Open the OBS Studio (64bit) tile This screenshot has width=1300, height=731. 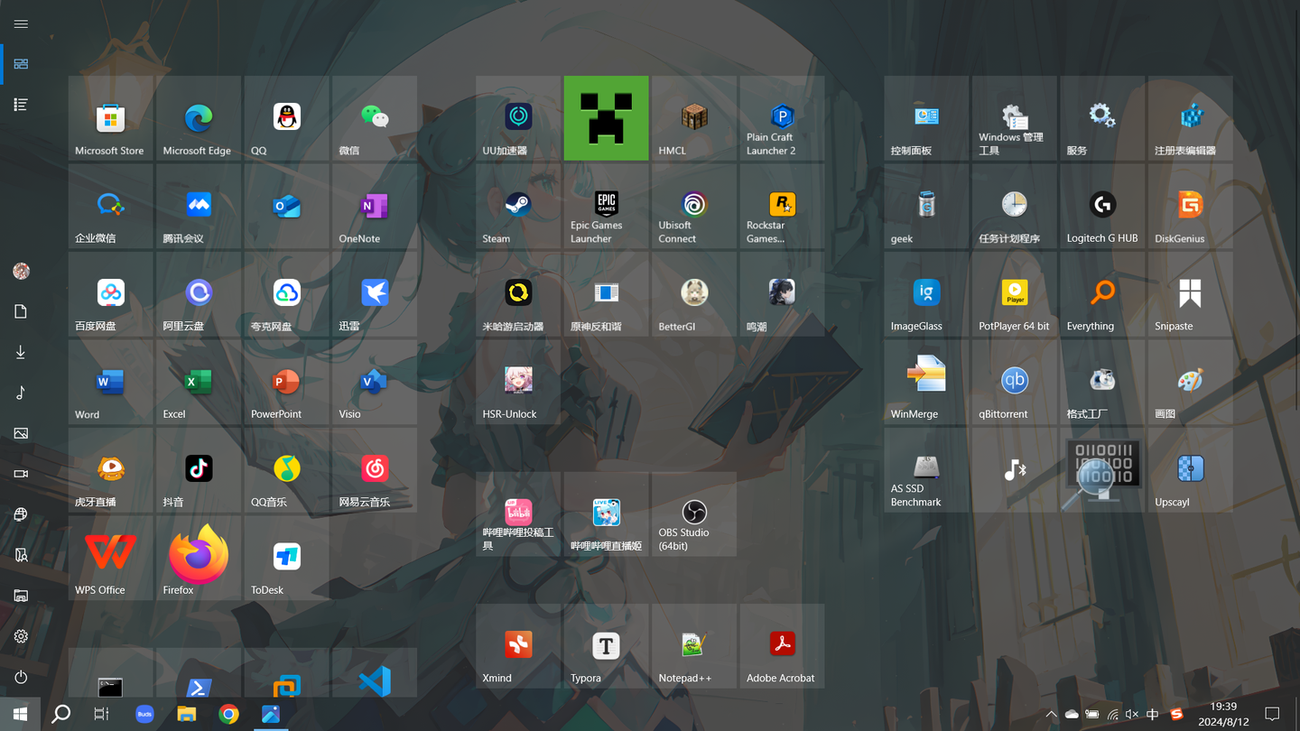click(x=693, y=514)
